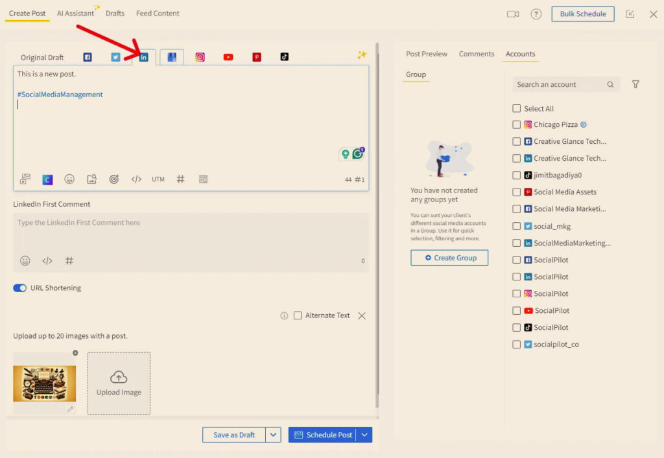Switch to the YouTube post tab
Viewport: 664px width, 458px height.
pos(228,57)
